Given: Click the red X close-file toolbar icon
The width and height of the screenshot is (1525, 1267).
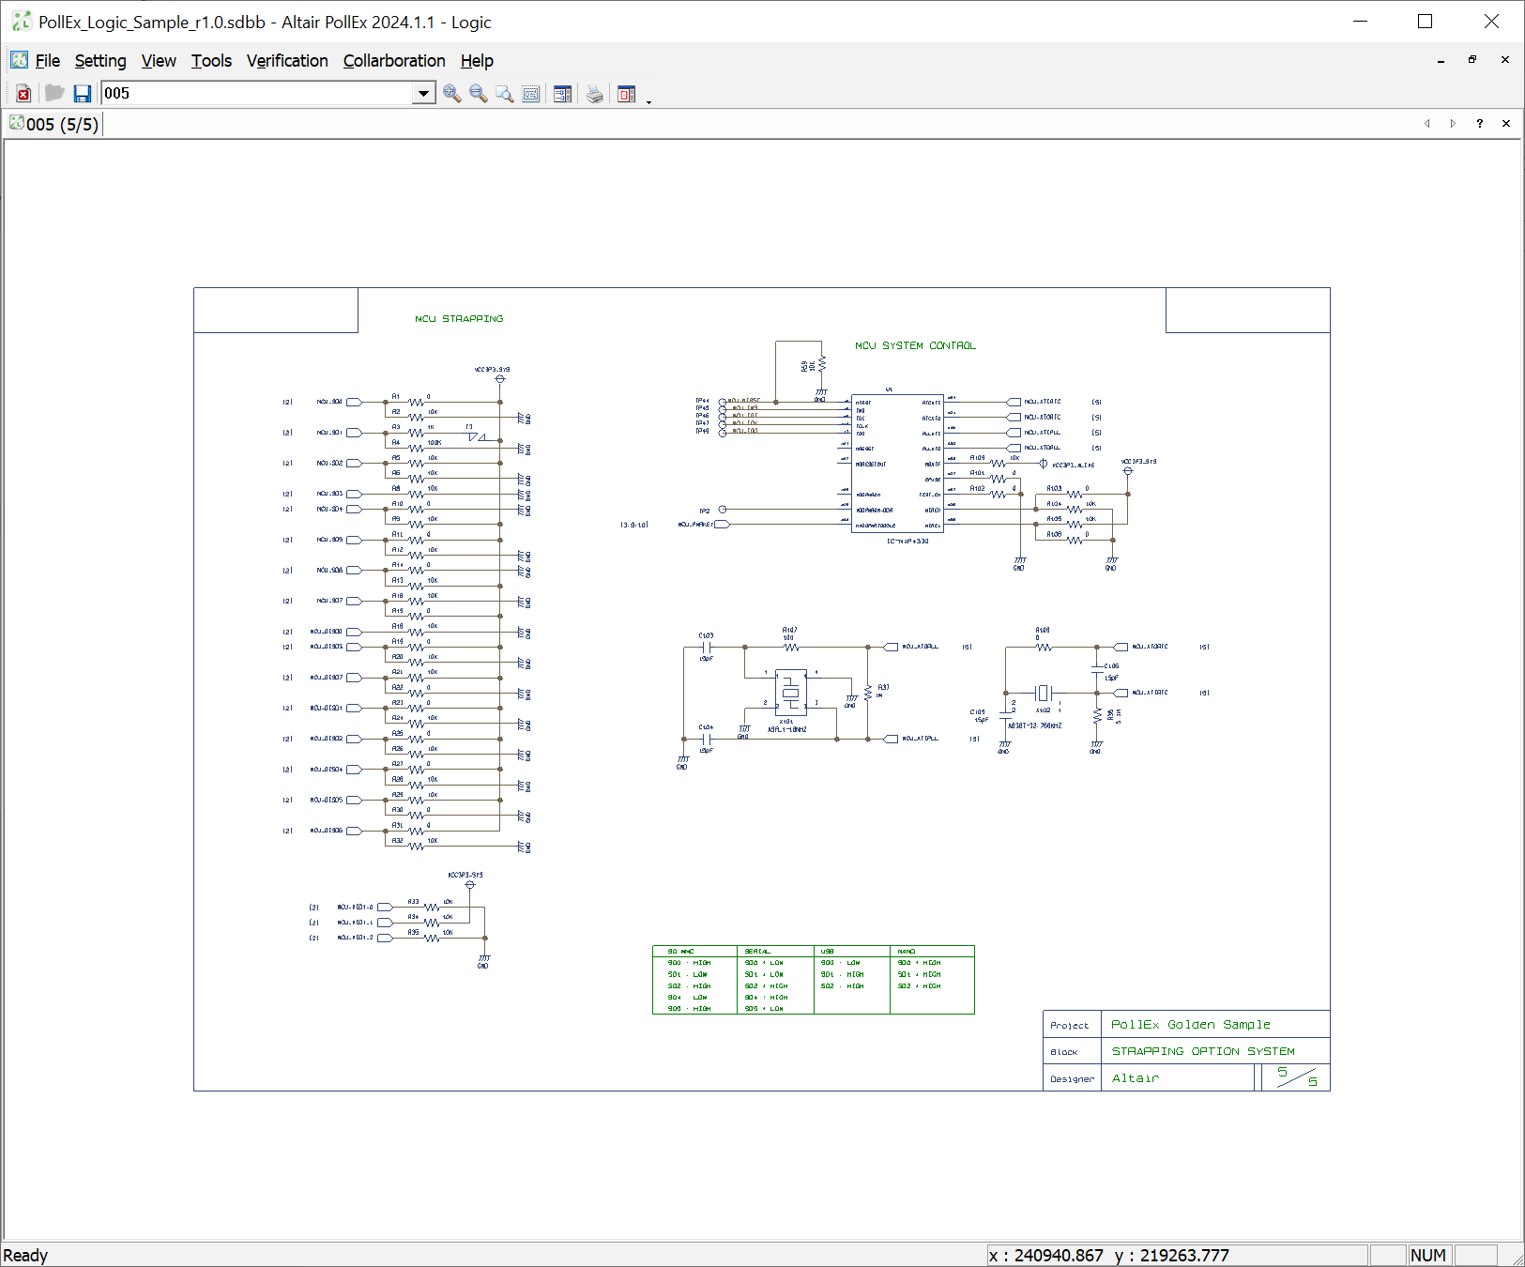Looking at the screenshot, I should [x=23, y=94].
